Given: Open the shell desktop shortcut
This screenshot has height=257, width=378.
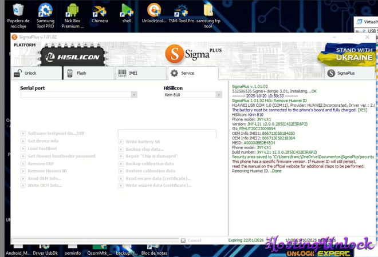Looking at the screenshot, I should 127,11.
